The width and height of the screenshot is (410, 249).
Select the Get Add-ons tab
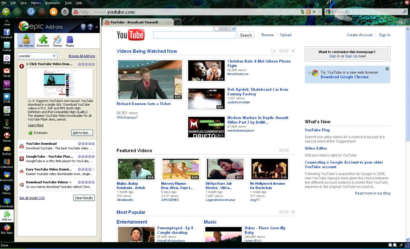tap(26, 41)
